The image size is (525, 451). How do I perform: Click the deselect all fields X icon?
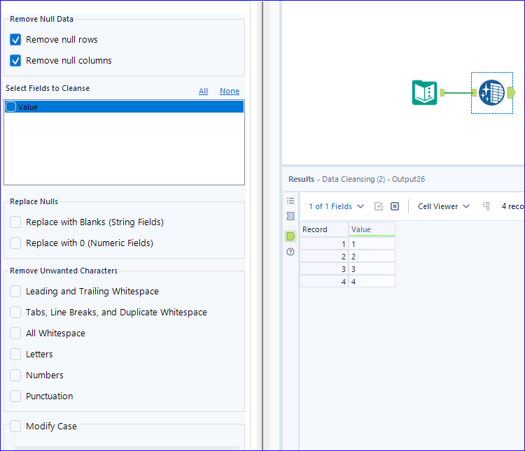coord(395,206)
